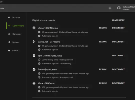Open the Account settings section
Screen dimensions: 135x100
[16, 17]
